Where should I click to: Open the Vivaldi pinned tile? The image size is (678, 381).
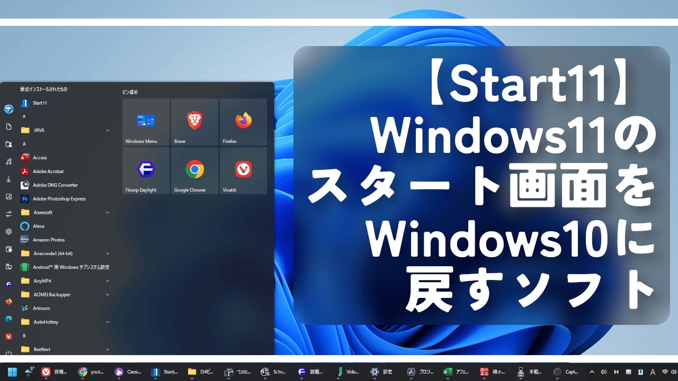(x=243, y=170)
